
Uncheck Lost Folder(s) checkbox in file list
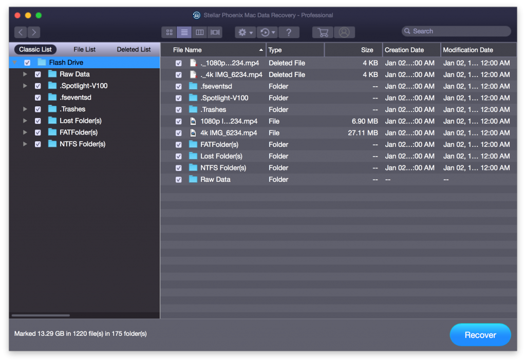(x=178, y=156)
